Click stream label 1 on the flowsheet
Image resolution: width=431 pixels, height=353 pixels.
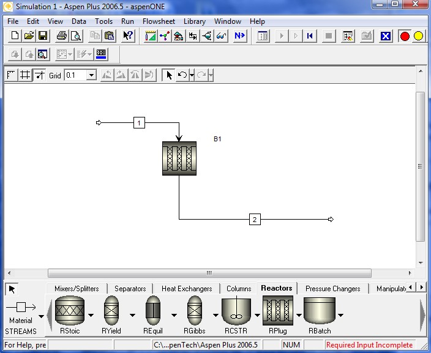(139, 123)
